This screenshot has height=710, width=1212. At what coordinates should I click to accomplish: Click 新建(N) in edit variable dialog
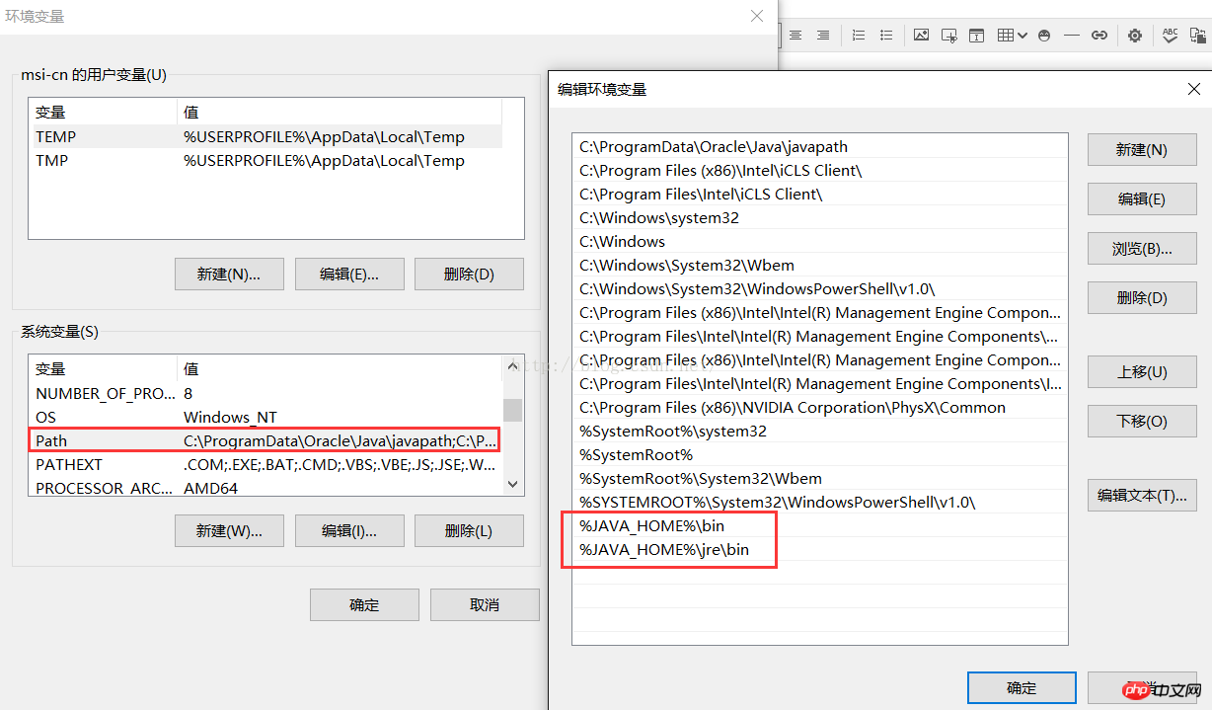pyautogui.click(x=1142, y=150)
